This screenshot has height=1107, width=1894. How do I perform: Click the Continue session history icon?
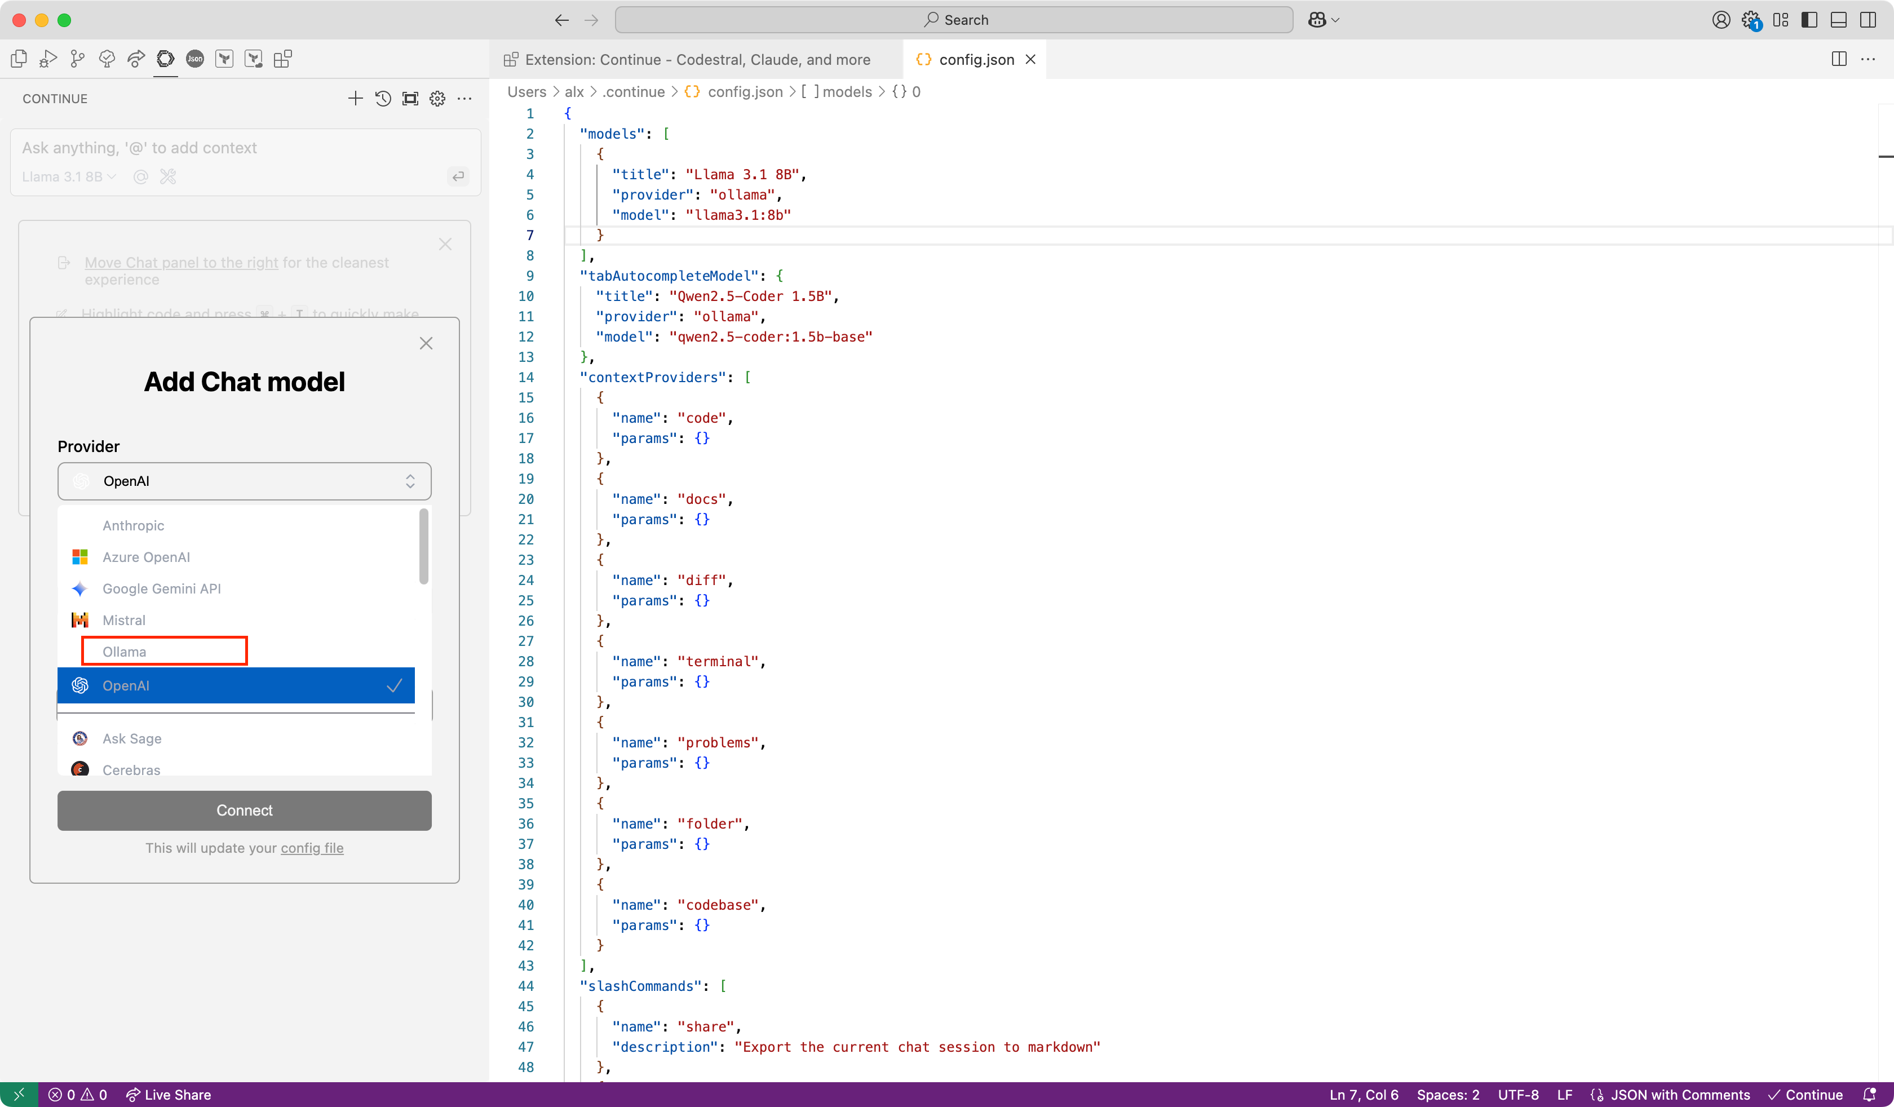tap(383, 99)
